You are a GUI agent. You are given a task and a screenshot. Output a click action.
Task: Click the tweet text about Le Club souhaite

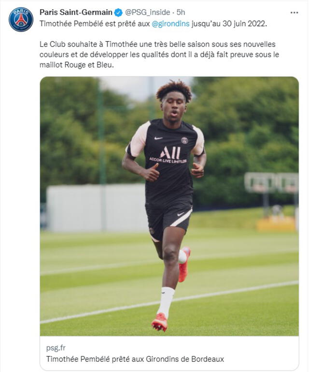159,54
